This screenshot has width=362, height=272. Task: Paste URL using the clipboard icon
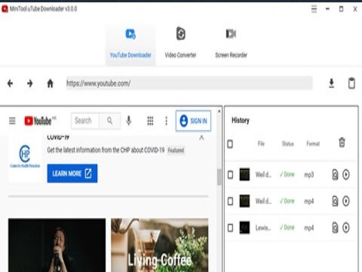coord(352,83)
